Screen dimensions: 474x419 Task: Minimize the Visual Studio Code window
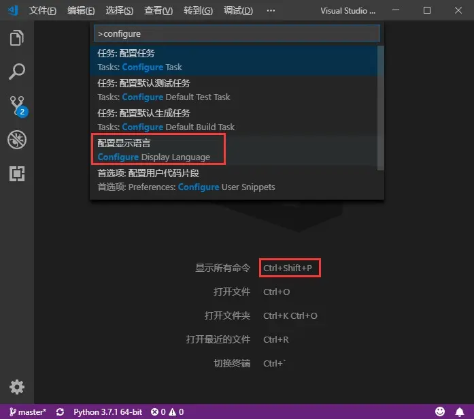pyautogui.click(x=396, y=10)
